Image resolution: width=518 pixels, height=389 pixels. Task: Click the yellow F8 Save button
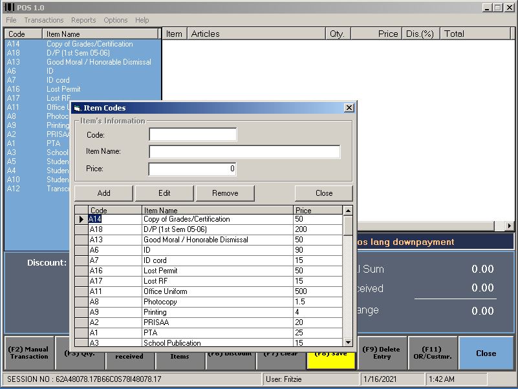(x=331, y=361)
